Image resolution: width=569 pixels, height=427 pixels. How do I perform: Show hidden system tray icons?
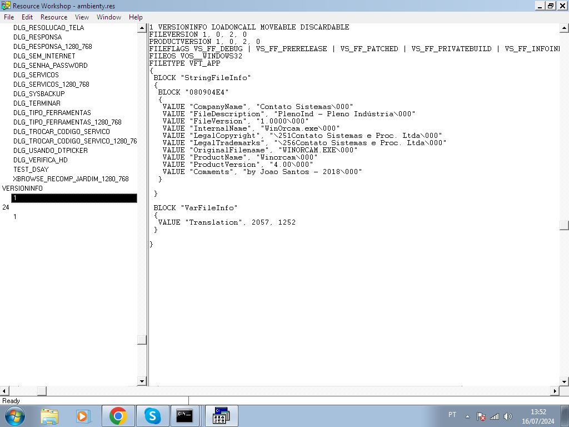[468, 416]
